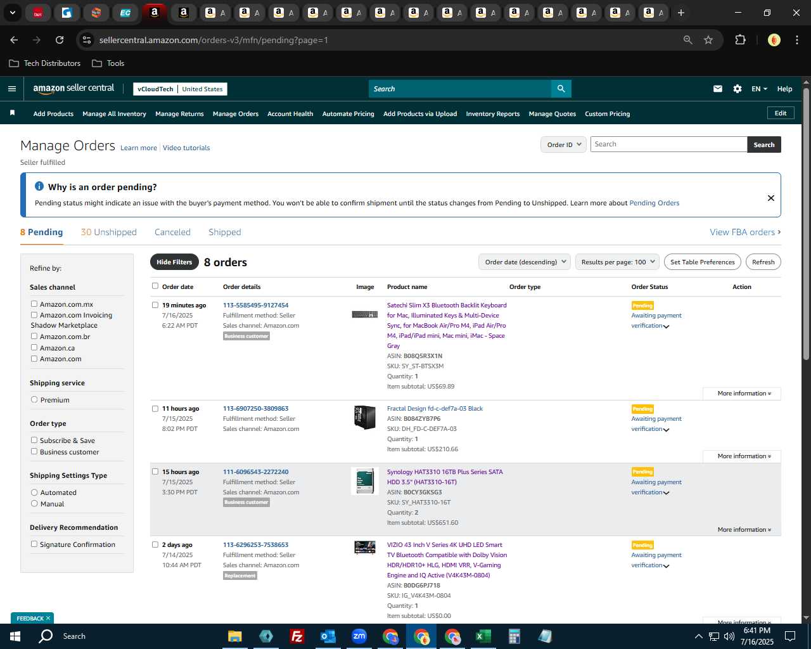811x649 pixels.
Task: Check the Amazon.ca filter
Action: [34, 347]
